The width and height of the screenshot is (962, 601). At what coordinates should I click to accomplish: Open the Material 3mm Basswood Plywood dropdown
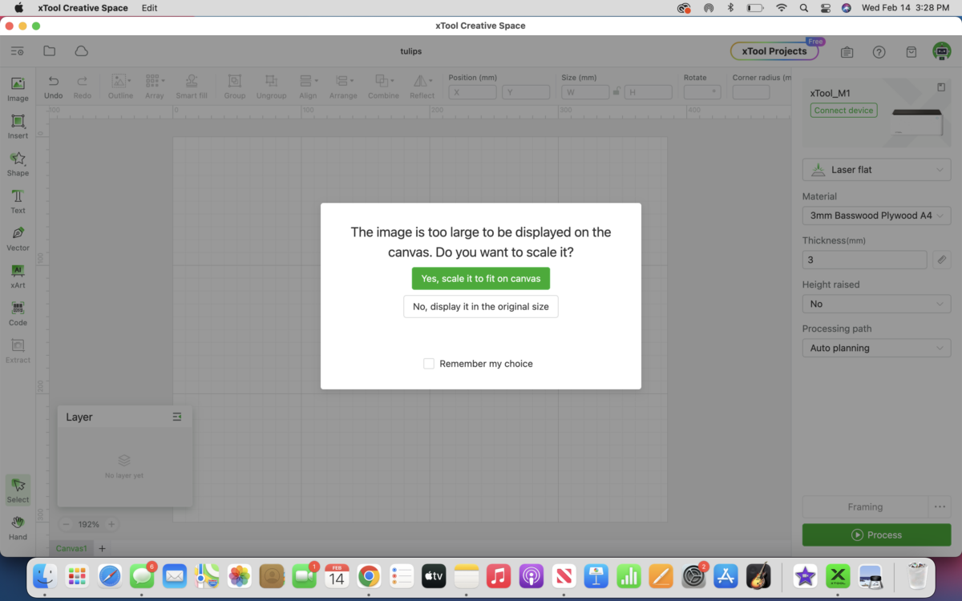tap(876, 216)
